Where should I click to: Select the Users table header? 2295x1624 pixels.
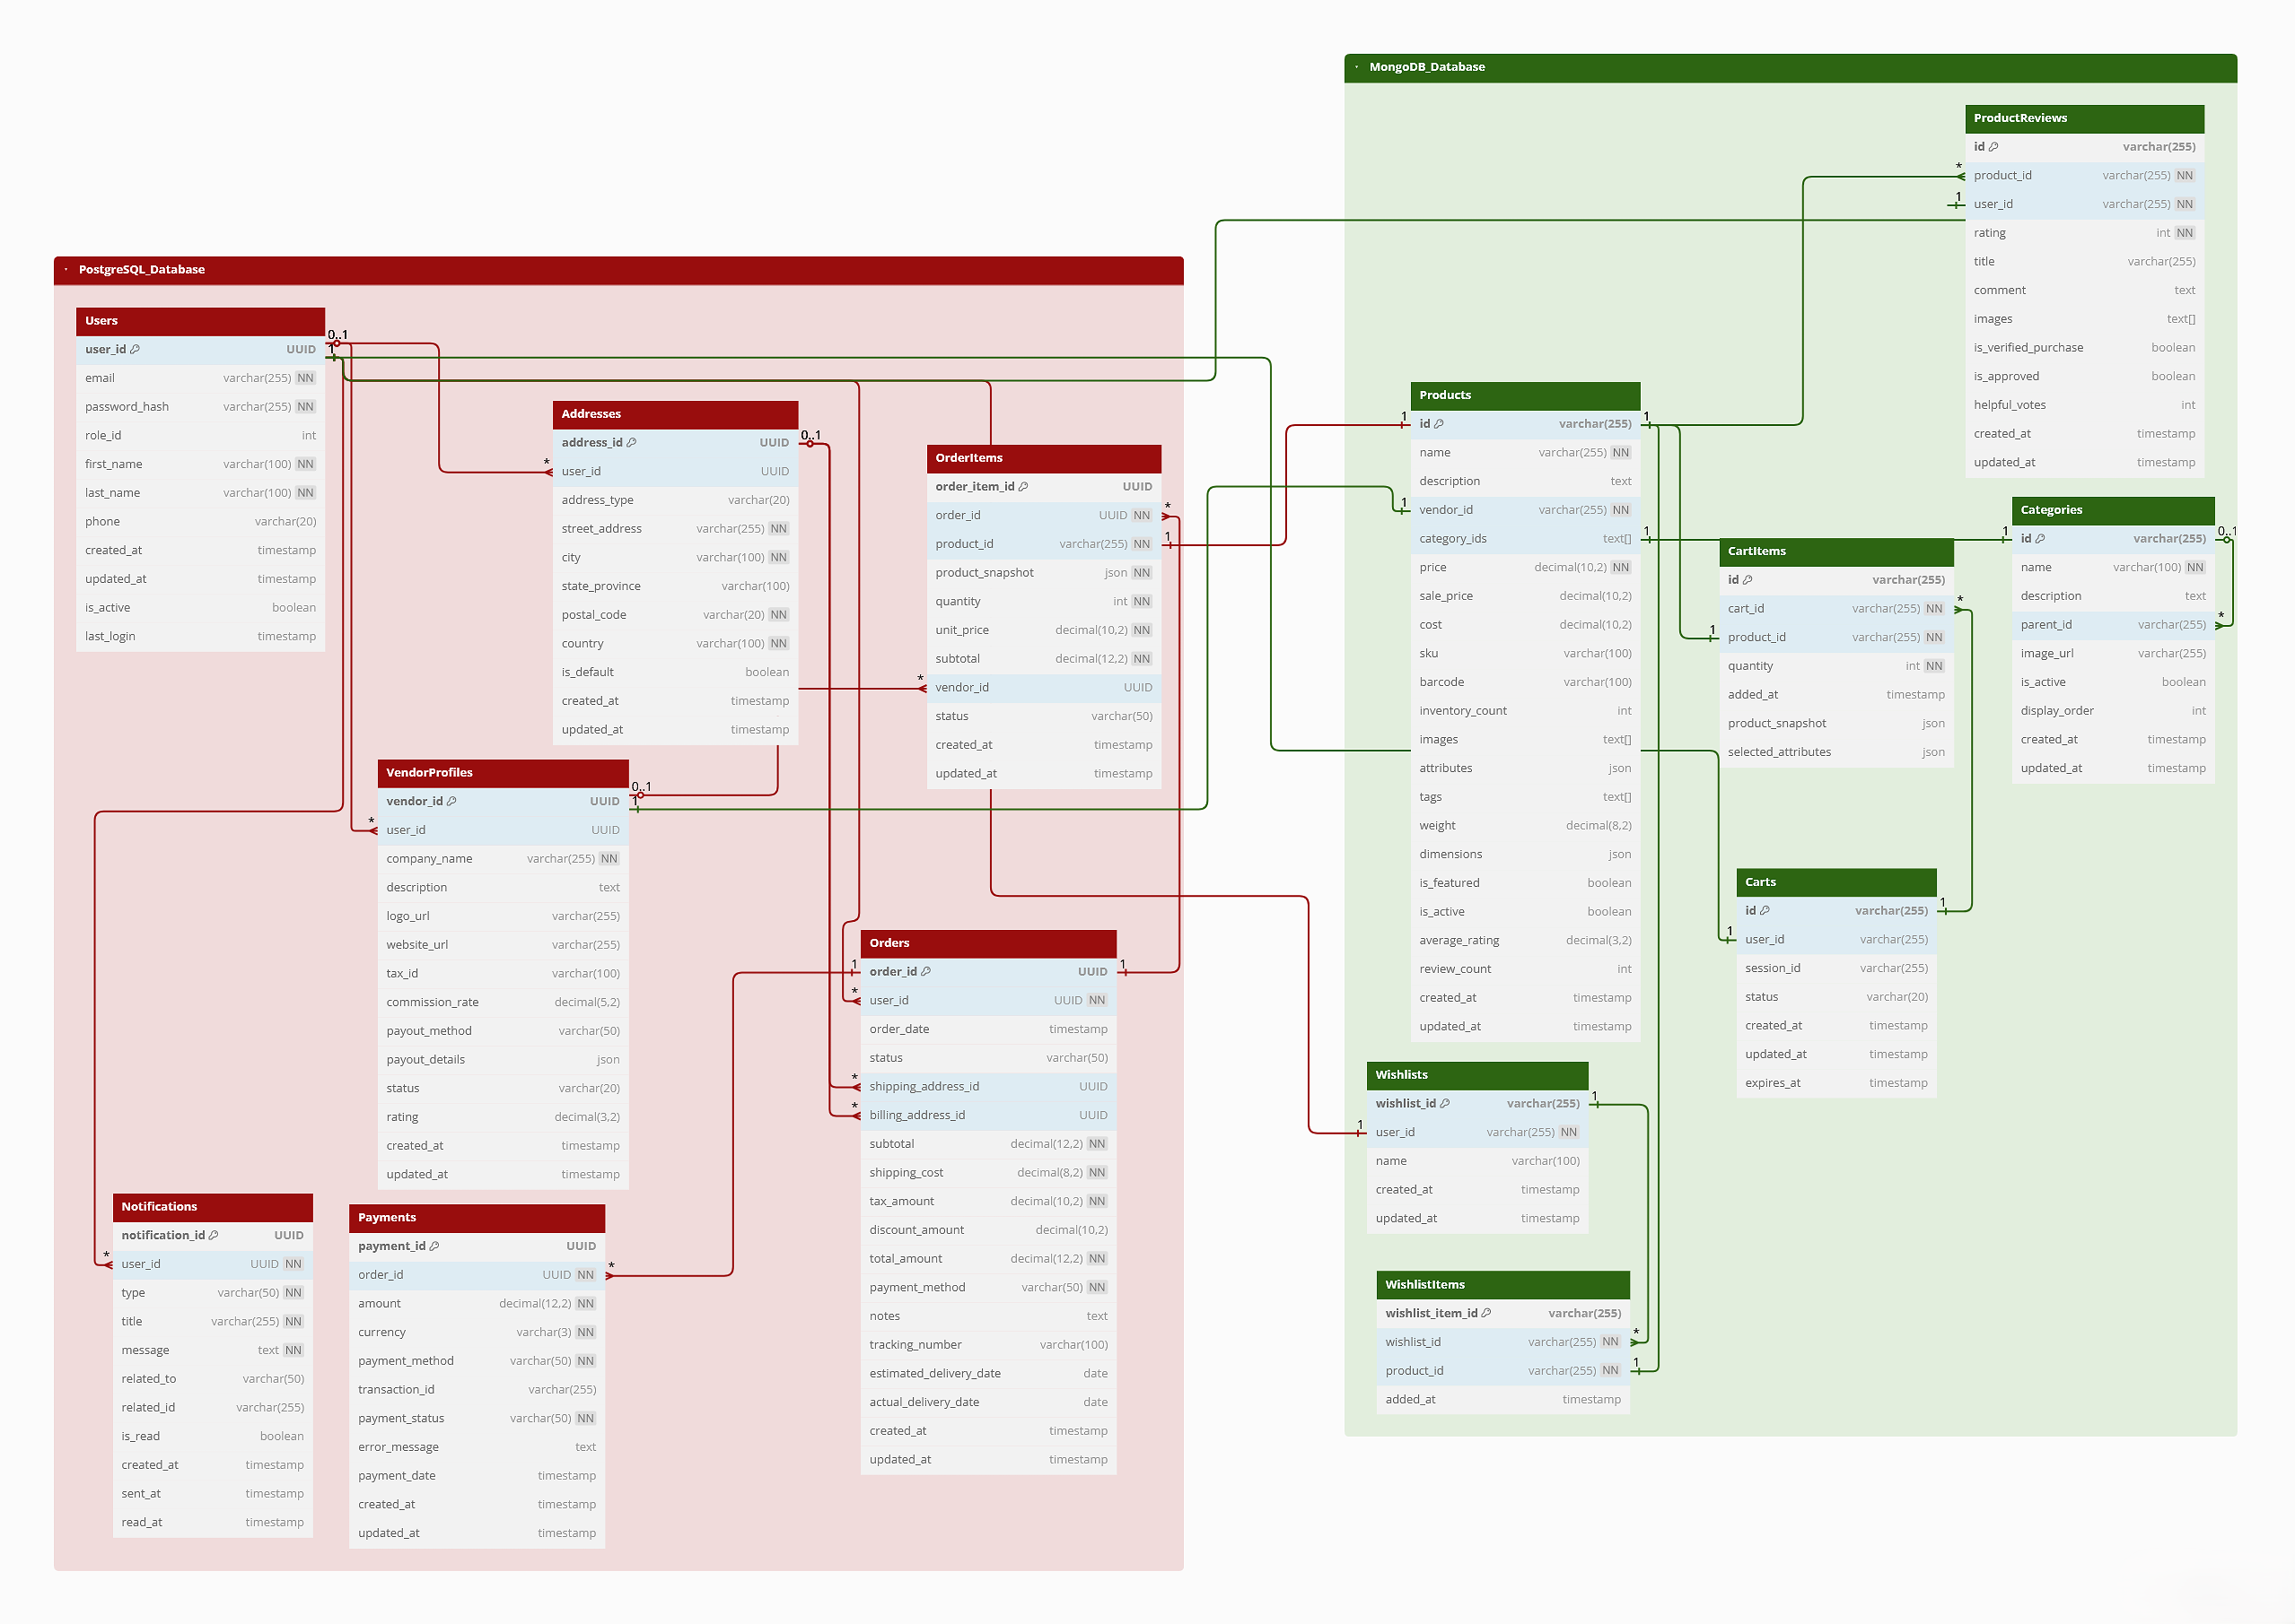200,321
